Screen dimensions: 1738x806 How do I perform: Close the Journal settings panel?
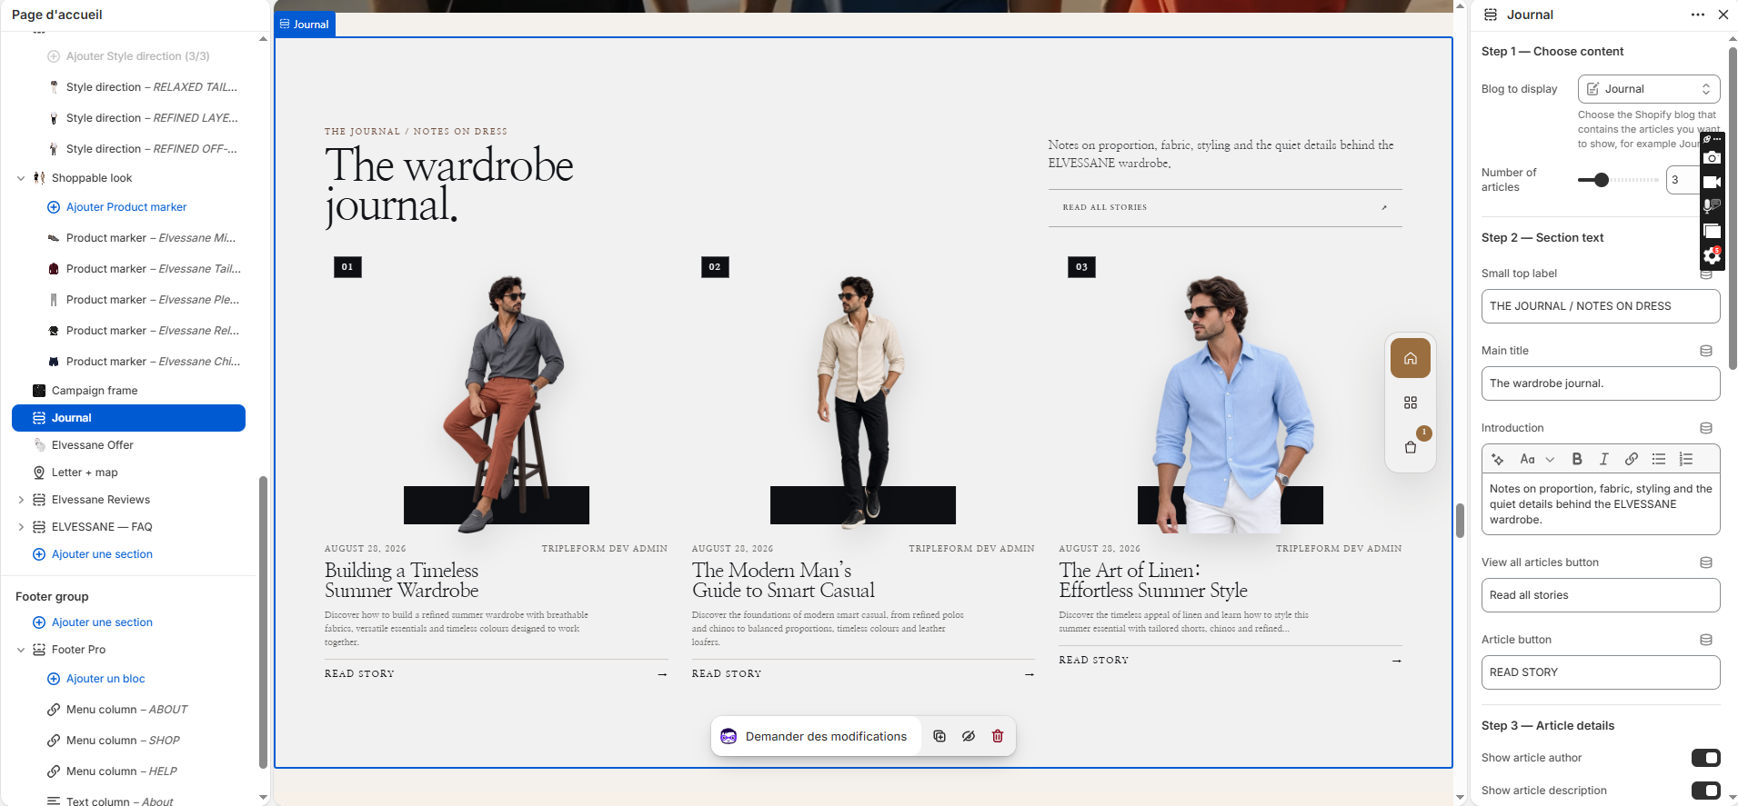click(1723, 15)
